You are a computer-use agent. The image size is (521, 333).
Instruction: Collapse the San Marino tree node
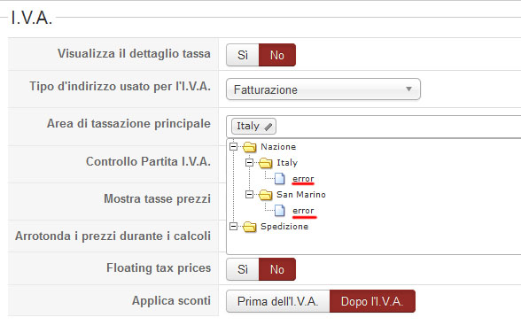coord(249,194)
